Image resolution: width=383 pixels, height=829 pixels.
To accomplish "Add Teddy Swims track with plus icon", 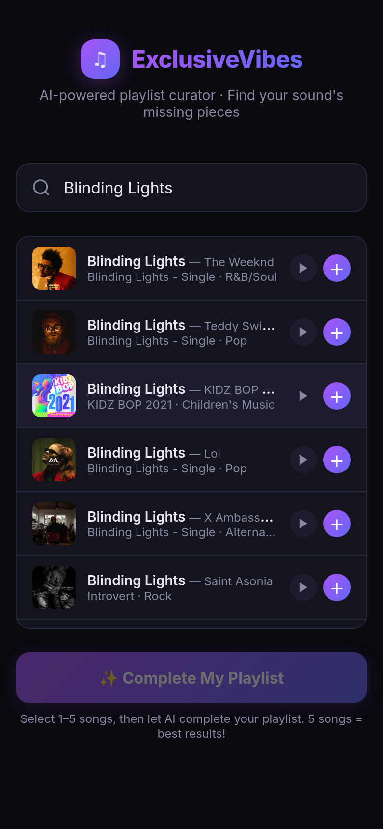I will pyautogui.click(x=337, y=332).
